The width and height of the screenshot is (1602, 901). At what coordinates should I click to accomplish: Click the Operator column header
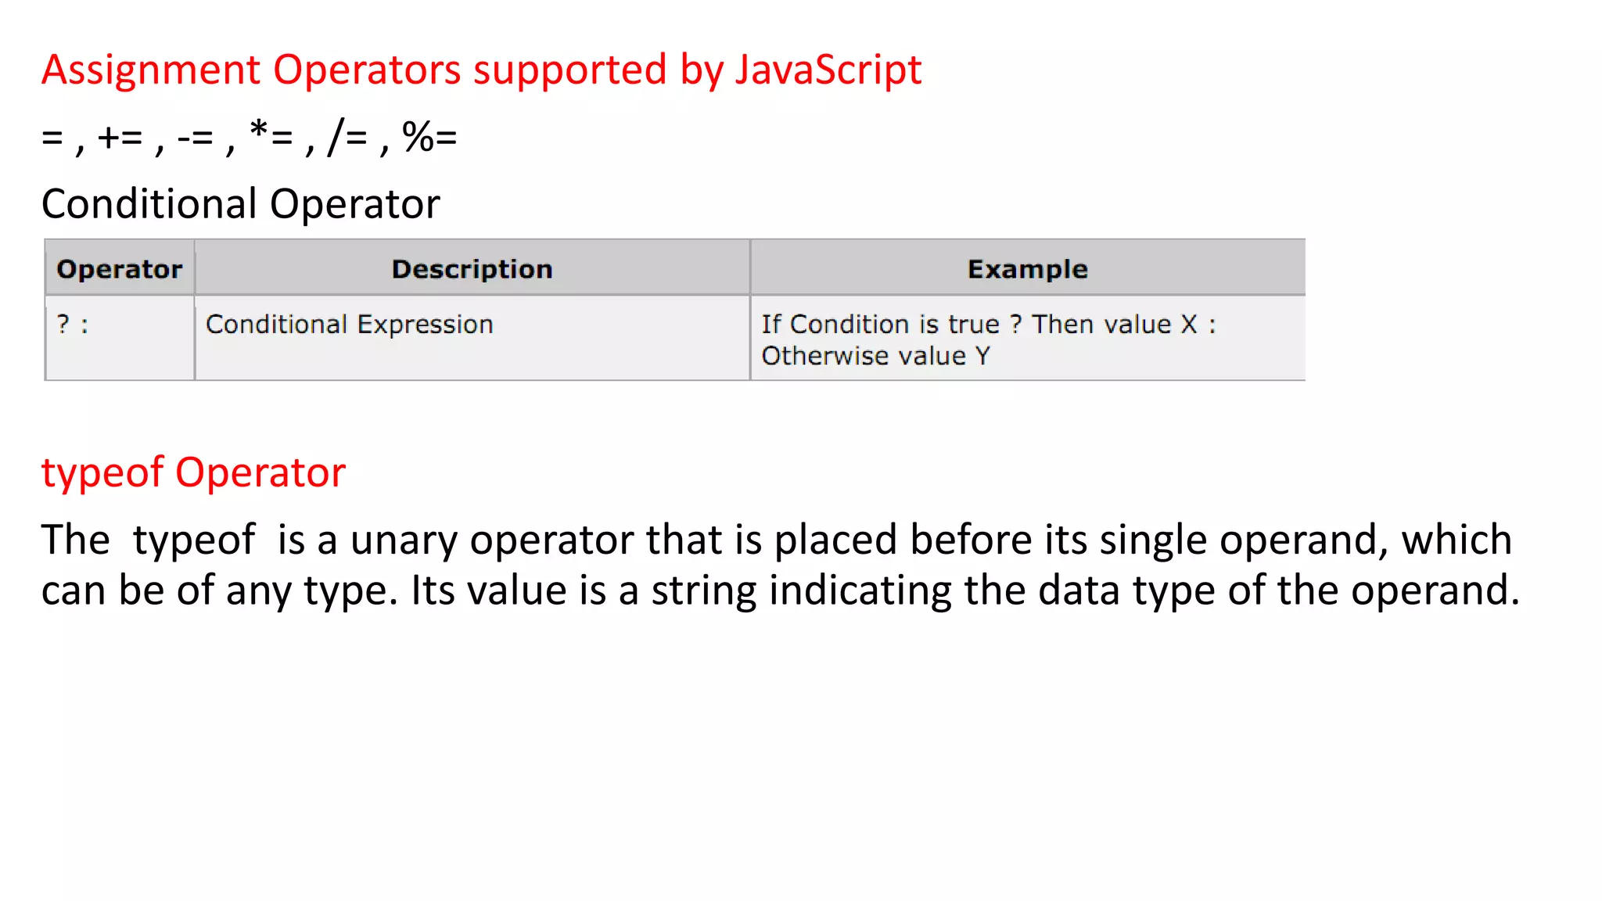[120, 269]
